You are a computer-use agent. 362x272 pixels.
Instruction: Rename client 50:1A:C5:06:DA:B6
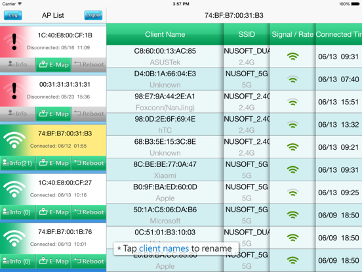pos(165,210)
